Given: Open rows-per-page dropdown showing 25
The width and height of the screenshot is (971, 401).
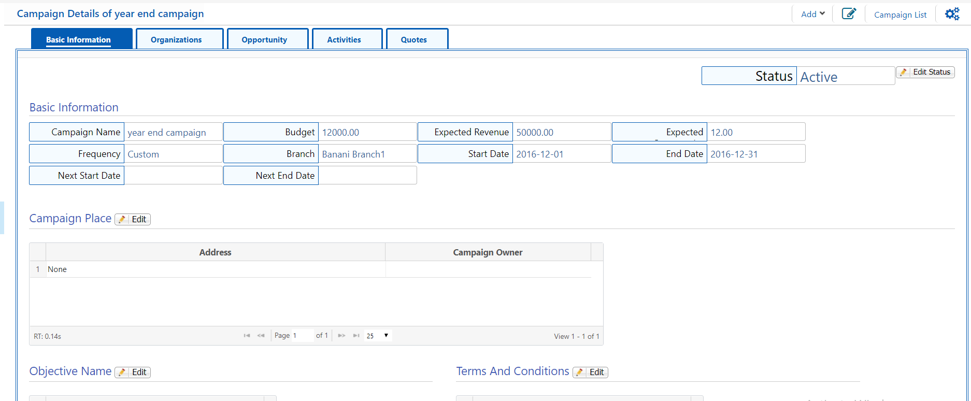Looking at the screenshot, I should coord(378,336).
